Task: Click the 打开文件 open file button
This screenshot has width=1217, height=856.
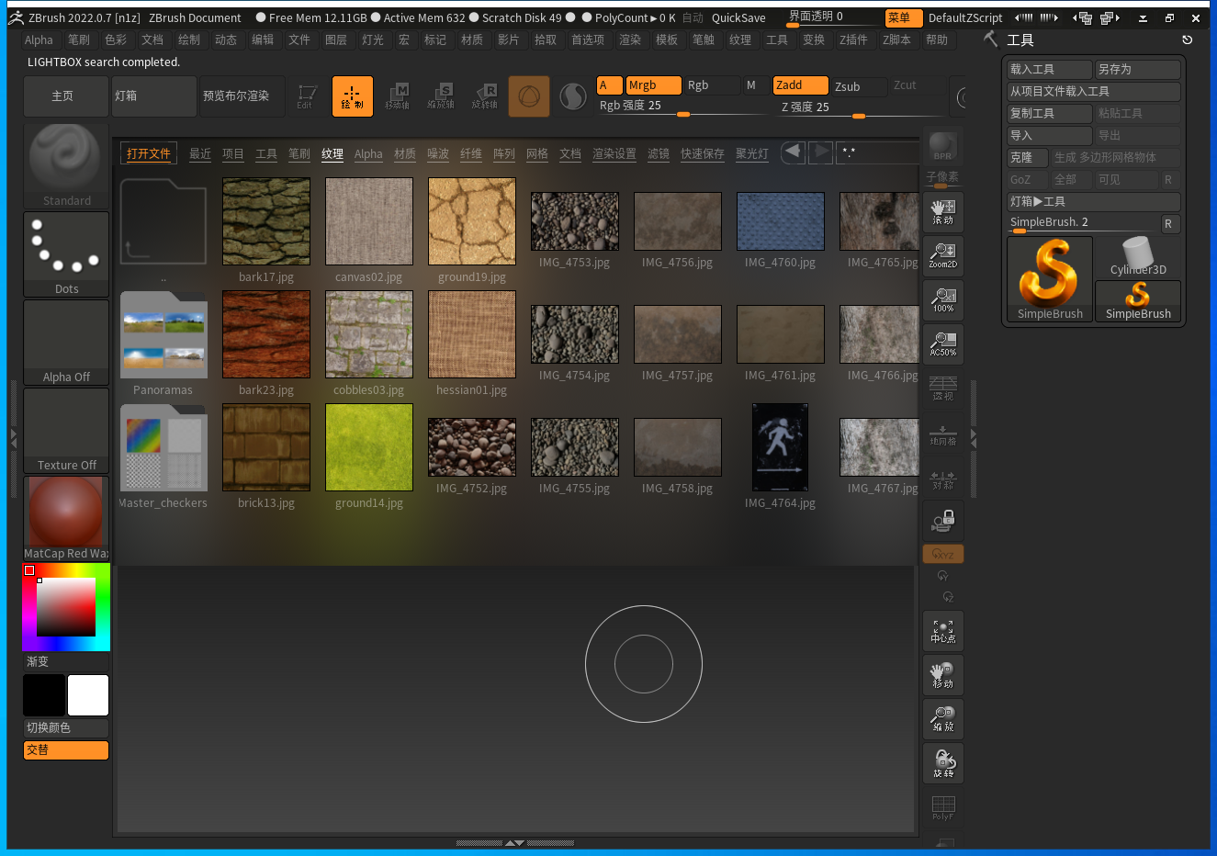Action: click(149, 153)
